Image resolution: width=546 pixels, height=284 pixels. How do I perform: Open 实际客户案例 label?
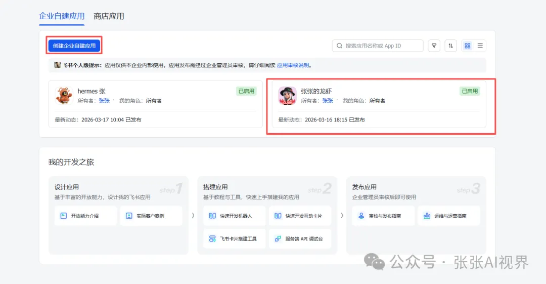coord(150,216)
